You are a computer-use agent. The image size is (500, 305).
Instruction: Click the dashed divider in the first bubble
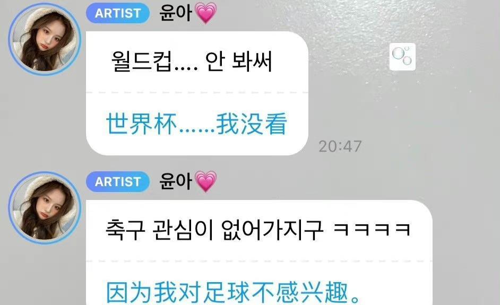(x=197, y=93)
